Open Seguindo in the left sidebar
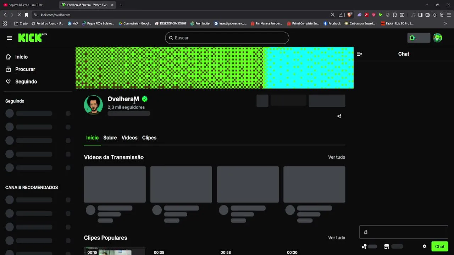The image size is (454, 255). pyautogui.click(x=21, y=81)
